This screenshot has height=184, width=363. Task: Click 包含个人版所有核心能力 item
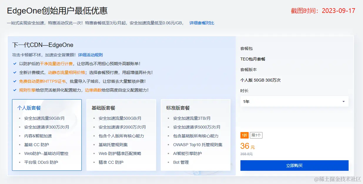pyautogui.click(x=121, y=136)
